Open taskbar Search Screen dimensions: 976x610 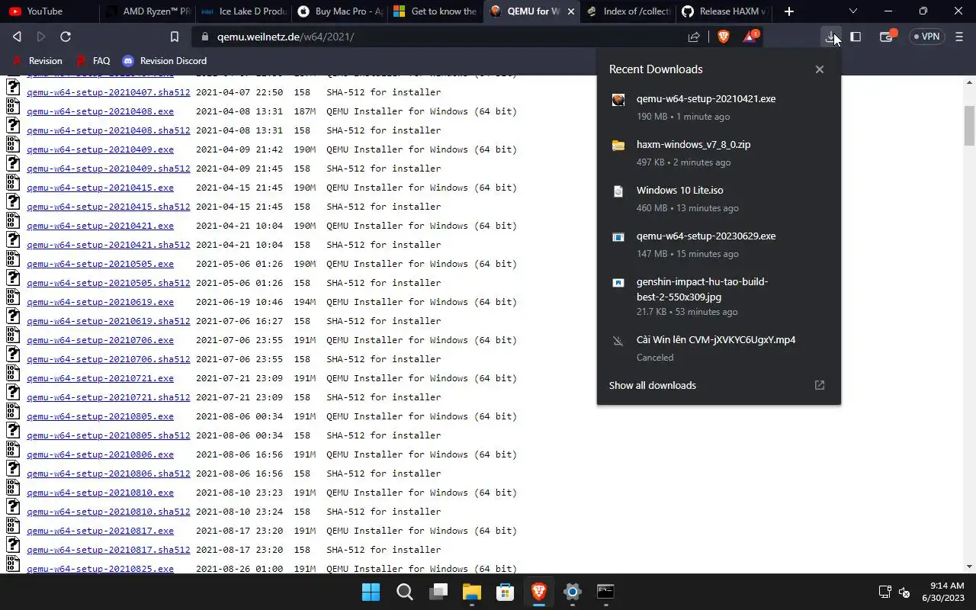point(405,592)
